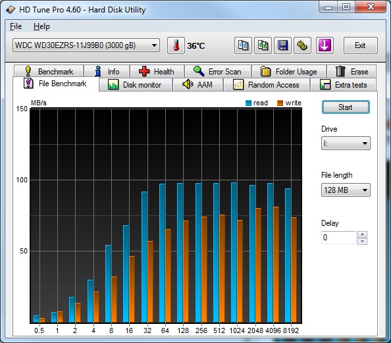The image size is (391, 343).
Task: Open options via wrench settings icon
Action: pyautogui.click(x=302, y=45)
